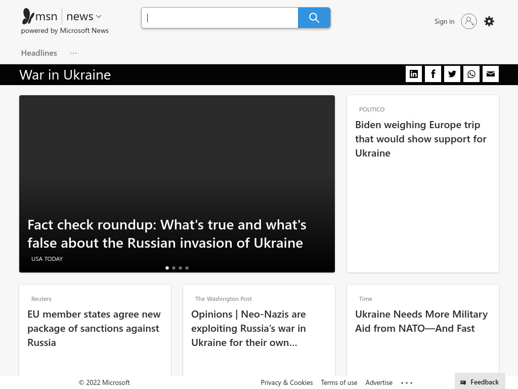
Task: Open Ukraine Needs More Military Aid article
Action: coord(421,321)
